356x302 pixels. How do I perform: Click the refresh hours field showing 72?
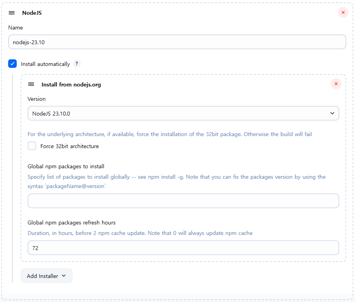(183, 248)
